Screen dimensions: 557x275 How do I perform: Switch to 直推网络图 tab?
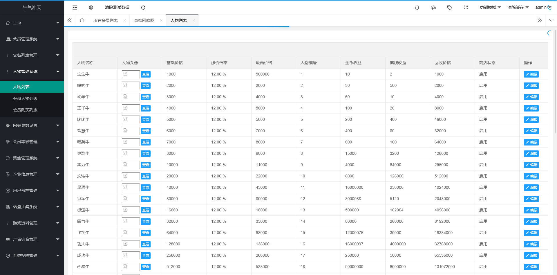click(x=144, y=20)
